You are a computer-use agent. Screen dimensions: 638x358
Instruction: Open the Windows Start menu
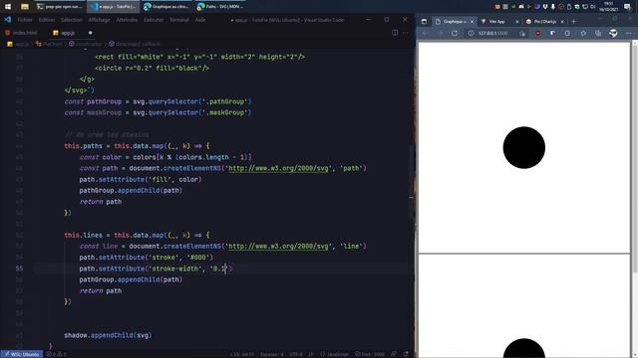click(8, 7)
